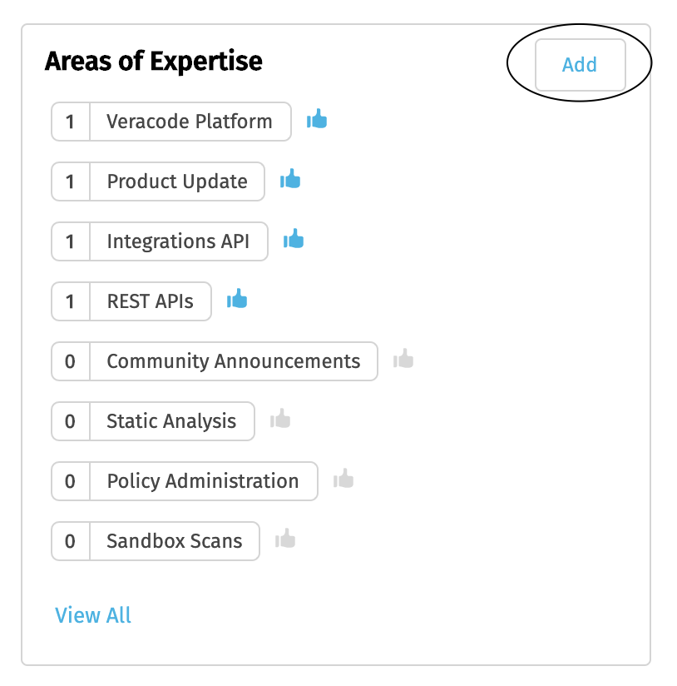Select the Veracode Platform expertise tag
The height and width of the screenshot is (686, 677).
(x=189, y=122)
